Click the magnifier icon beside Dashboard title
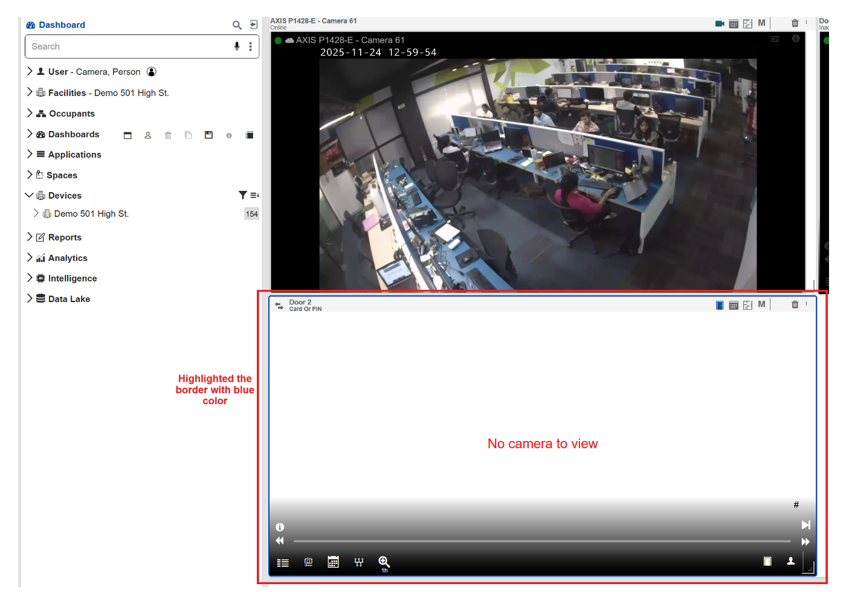The width and height of the screenshot is (852, 592). 237,25
